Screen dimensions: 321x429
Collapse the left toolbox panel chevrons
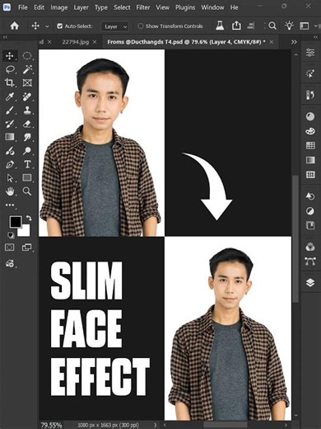(x=5, y=37)
